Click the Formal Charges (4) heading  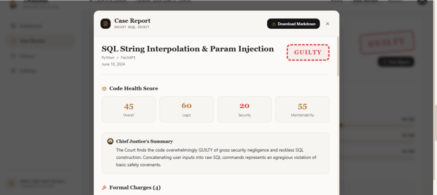135,187
